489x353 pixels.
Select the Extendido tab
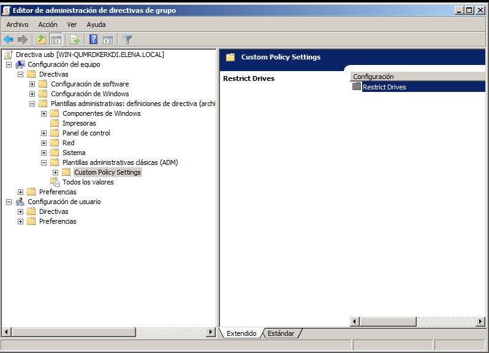tap(241, 333)
